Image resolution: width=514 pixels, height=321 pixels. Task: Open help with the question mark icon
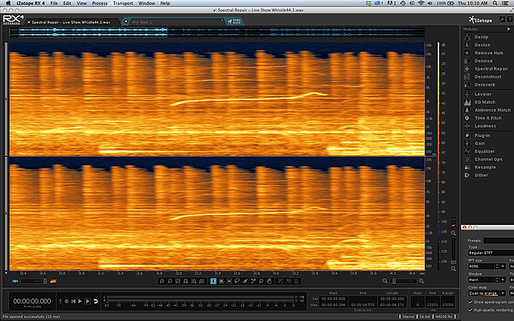510,19
